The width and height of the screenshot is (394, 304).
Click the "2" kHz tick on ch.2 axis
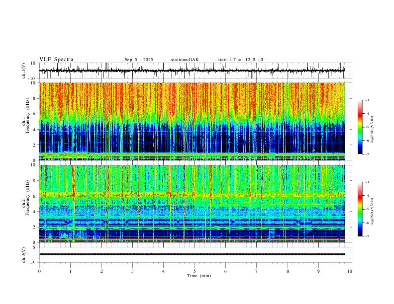pyautogui.click(x=34, y=227)
